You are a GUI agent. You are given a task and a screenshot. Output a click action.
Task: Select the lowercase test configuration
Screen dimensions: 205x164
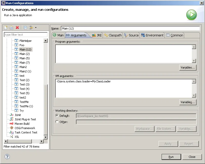click(x=22, y=76)
